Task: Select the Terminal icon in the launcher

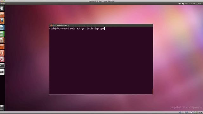Action: [2, 66]
